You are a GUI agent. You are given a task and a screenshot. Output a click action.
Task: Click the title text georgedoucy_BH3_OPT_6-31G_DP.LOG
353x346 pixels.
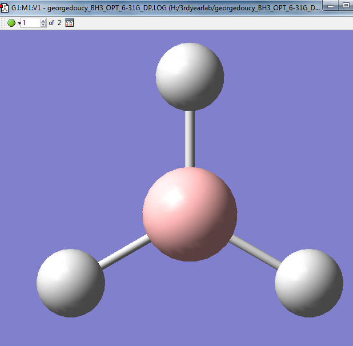pos(107,8)
